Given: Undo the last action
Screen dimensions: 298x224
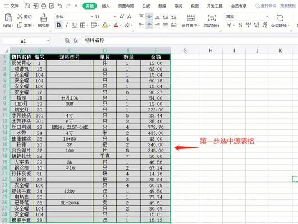Looking at the screenshot, I should point(60,6).
